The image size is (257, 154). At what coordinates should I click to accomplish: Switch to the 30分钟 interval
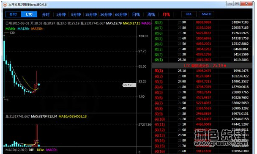106,15
